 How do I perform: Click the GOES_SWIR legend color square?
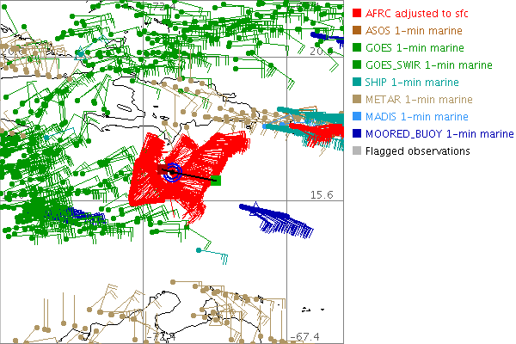pos(358,65)
